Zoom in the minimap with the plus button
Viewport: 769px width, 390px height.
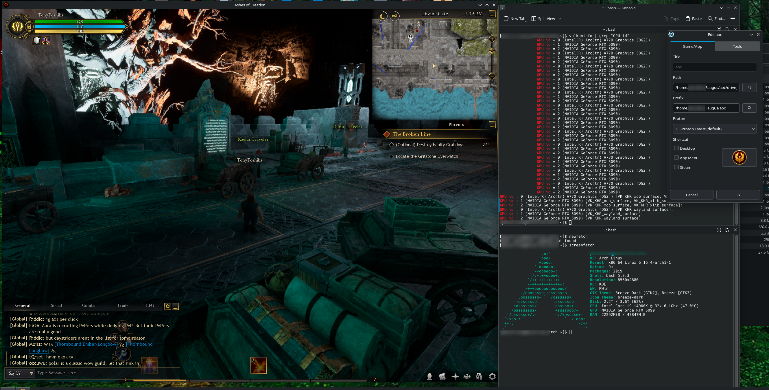point(492,39)
